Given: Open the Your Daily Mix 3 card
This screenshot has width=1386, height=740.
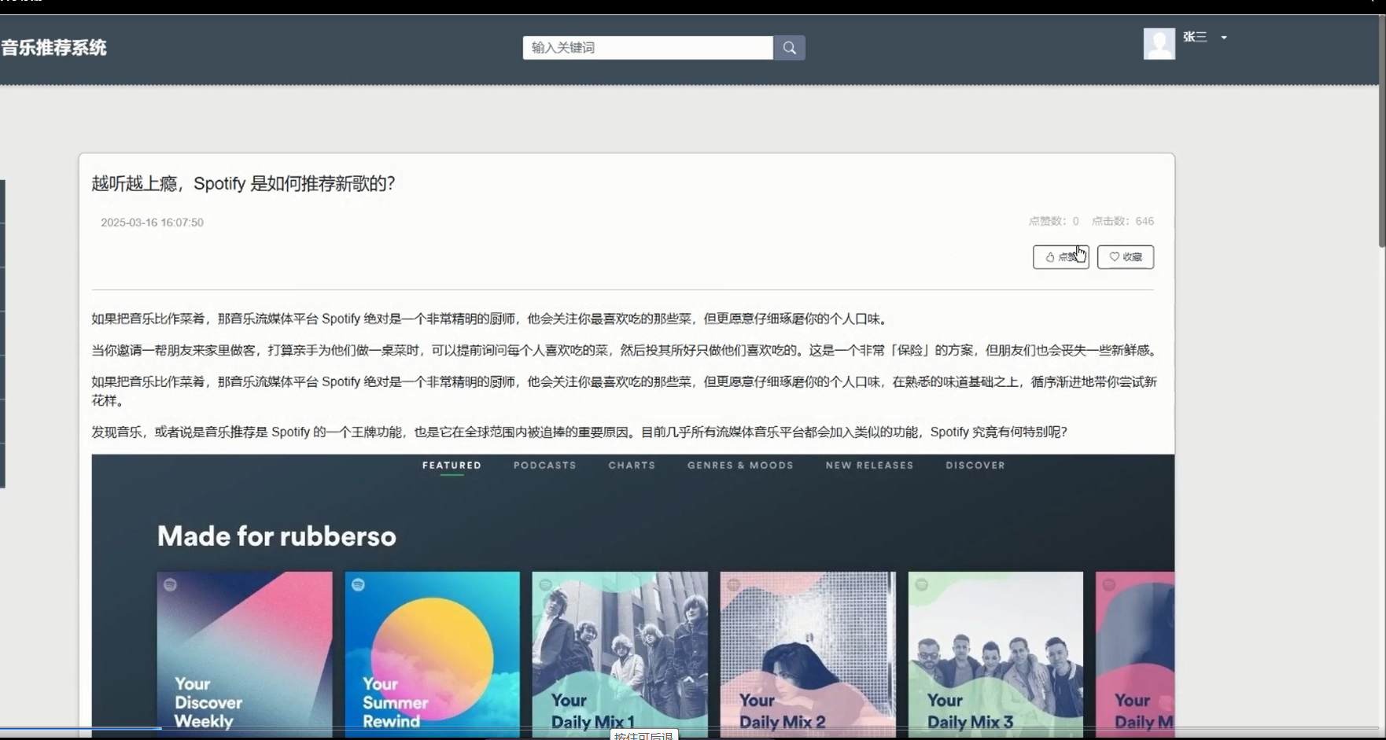Looking at the screenshot, I should (x=996, y=654).
